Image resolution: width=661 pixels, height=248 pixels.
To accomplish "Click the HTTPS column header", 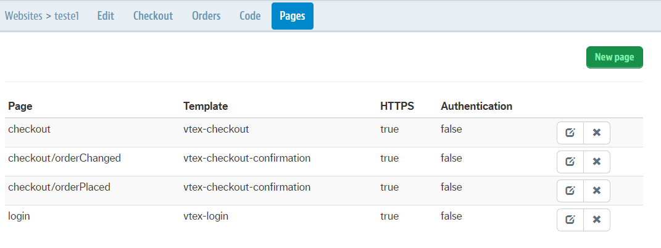I will (x=397, y=106).
